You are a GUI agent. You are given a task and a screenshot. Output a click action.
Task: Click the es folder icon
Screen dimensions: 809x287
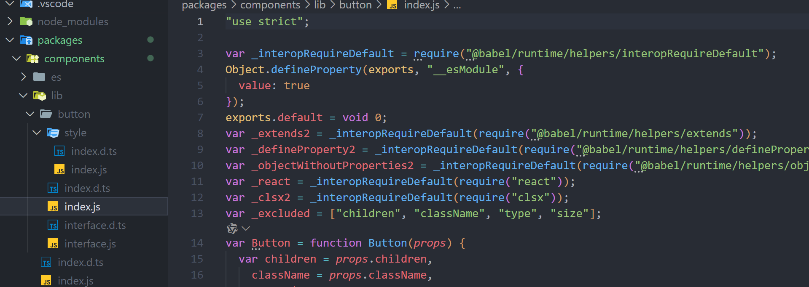click(x=40, y=77)
